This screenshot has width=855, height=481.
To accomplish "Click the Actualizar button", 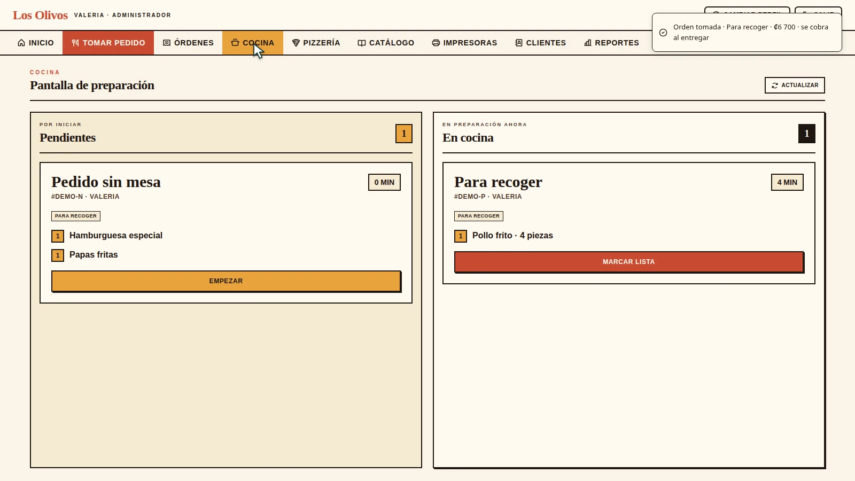I will [x=795, y=86].
